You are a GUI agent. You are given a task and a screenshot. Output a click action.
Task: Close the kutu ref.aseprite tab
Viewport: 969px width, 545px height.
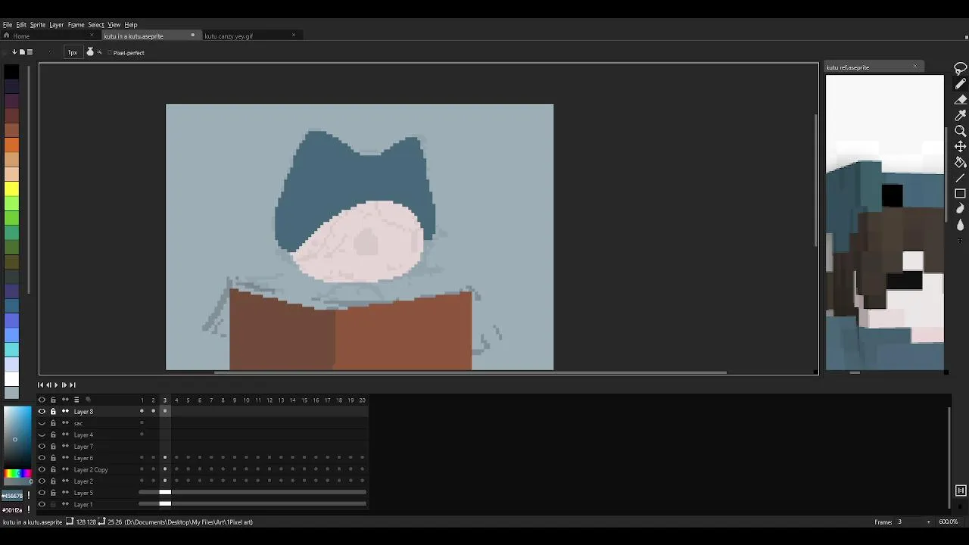914,67
